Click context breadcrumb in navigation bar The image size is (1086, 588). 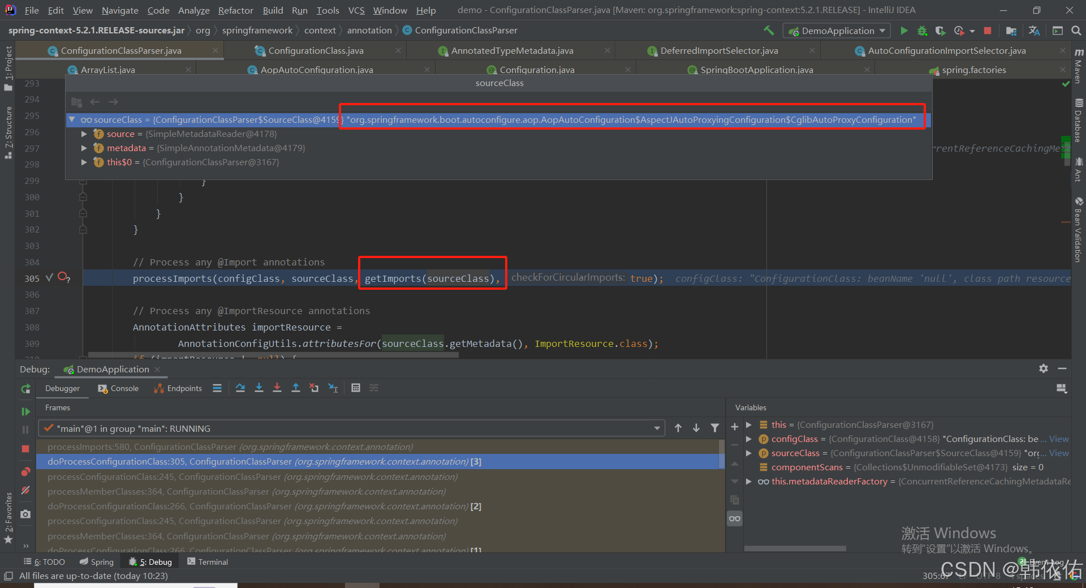point(320,31)
